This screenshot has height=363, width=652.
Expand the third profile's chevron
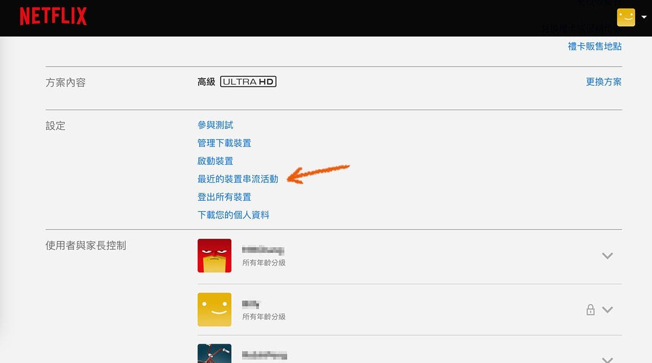point(607,359)
